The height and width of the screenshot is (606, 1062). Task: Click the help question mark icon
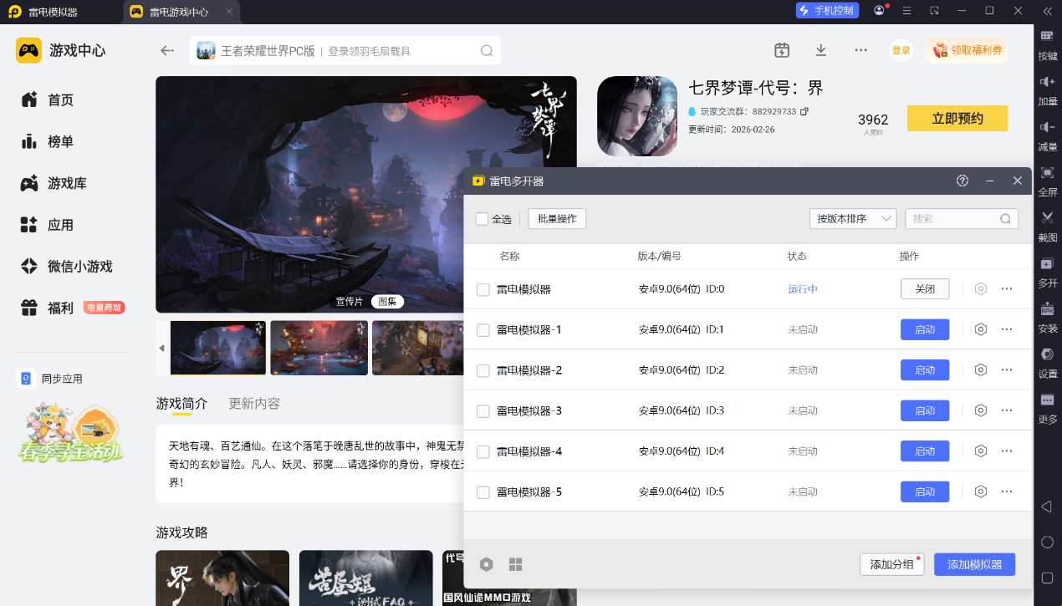[962, 181]
